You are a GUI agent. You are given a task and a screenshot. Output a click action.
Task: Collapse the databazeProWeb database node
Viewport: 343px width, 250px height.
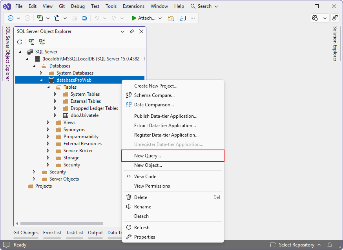[41, 80]
